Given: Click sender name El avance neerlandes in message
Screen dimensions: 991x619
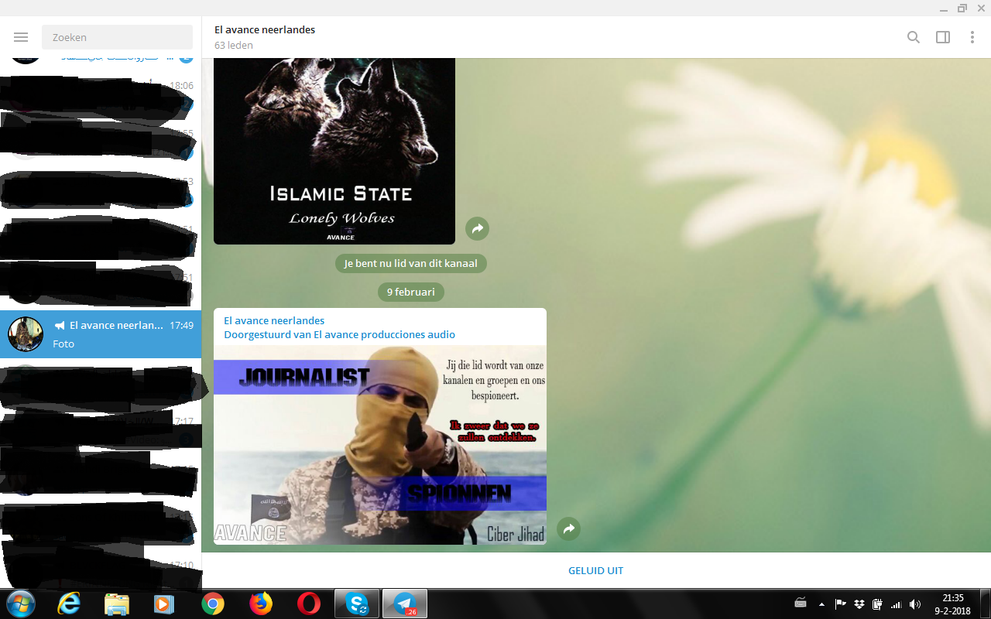Looking at the screenshot, I should point(274,320).
